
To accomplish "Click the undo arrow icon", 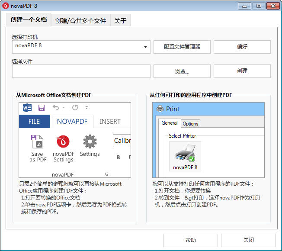I will pyautogui.click(x=56, y=108).
